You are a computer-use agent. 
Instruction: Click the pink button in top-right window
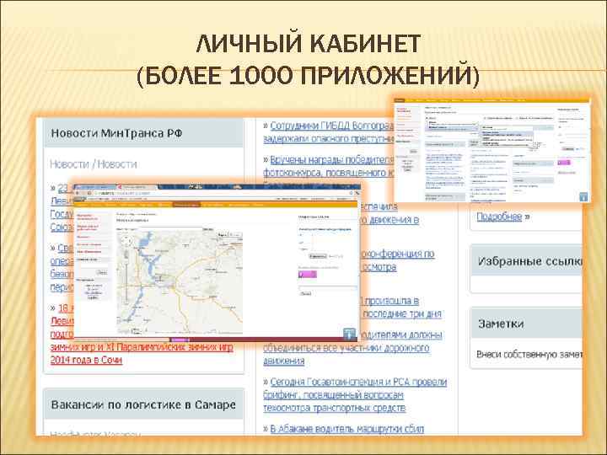click(x=564, y=163)
